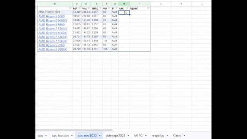Click cell with value 12,300
The image size is (247, 139).
pos(77,12)
